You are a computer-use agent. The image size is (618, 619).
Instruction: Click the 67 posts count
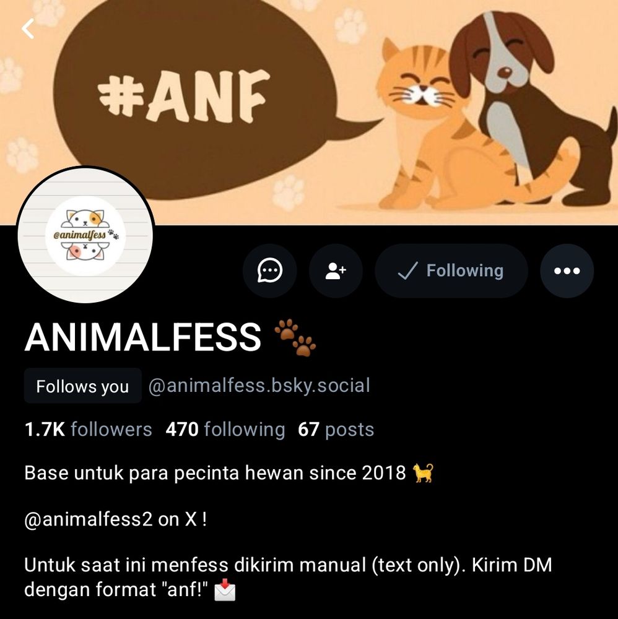click(336, 430)
